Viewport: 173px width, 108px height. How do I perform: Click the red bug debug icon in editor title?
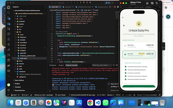coord(115,7)
